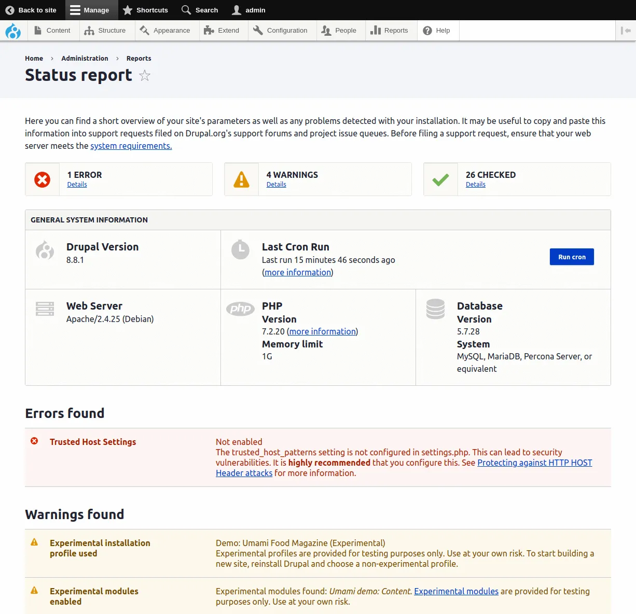The image size is (636, 614).
Task: Add Status report to shortcuts star
Action: point(145,76)
